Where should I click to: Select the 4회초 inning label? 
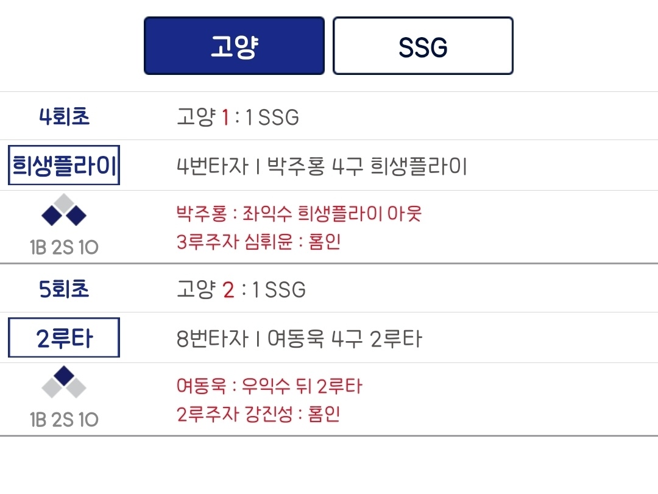click(64, 116)
